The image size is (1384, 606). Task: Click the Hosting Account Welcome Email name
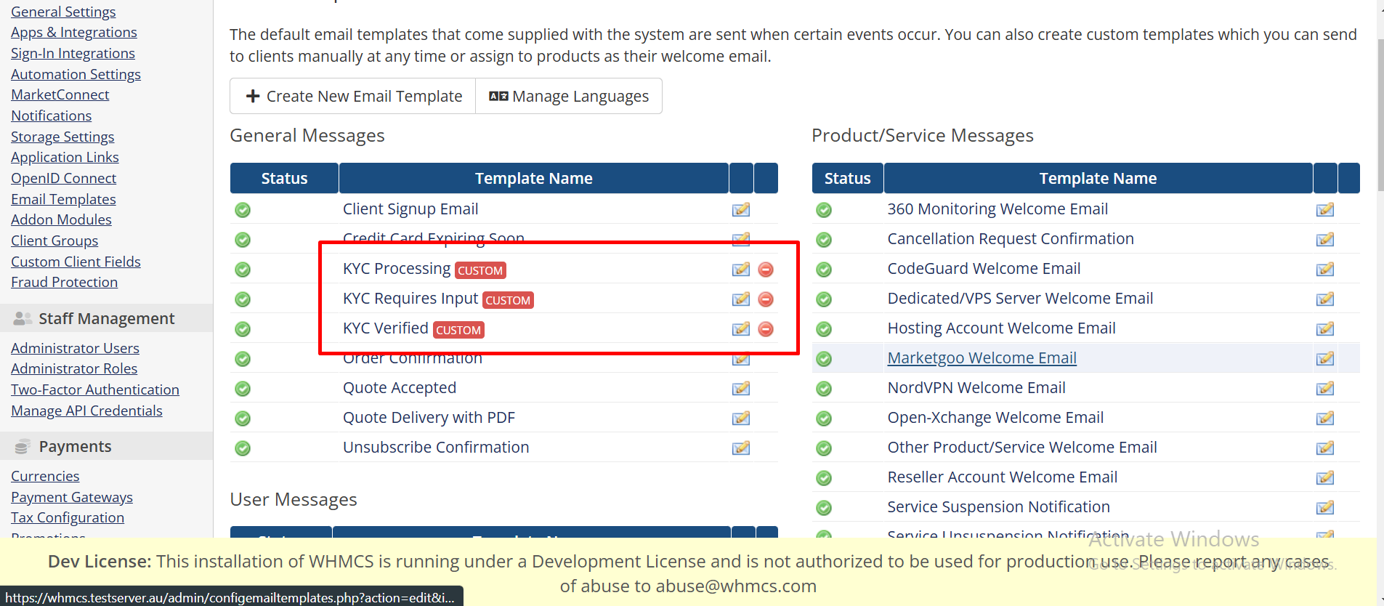(1001, 328)
